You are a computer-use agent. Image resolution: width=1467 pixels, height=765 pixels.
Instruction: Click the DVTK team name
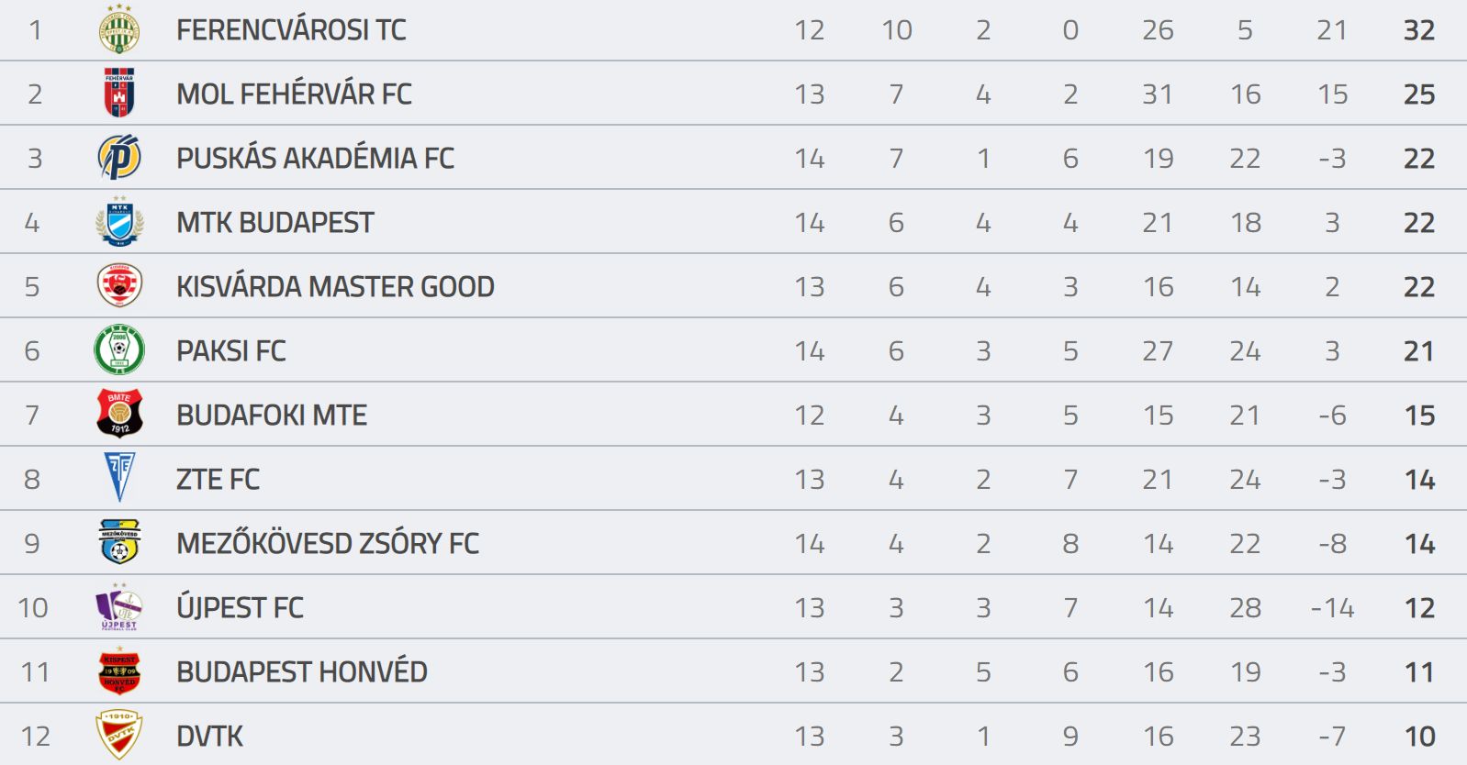(x=210, y=736)
